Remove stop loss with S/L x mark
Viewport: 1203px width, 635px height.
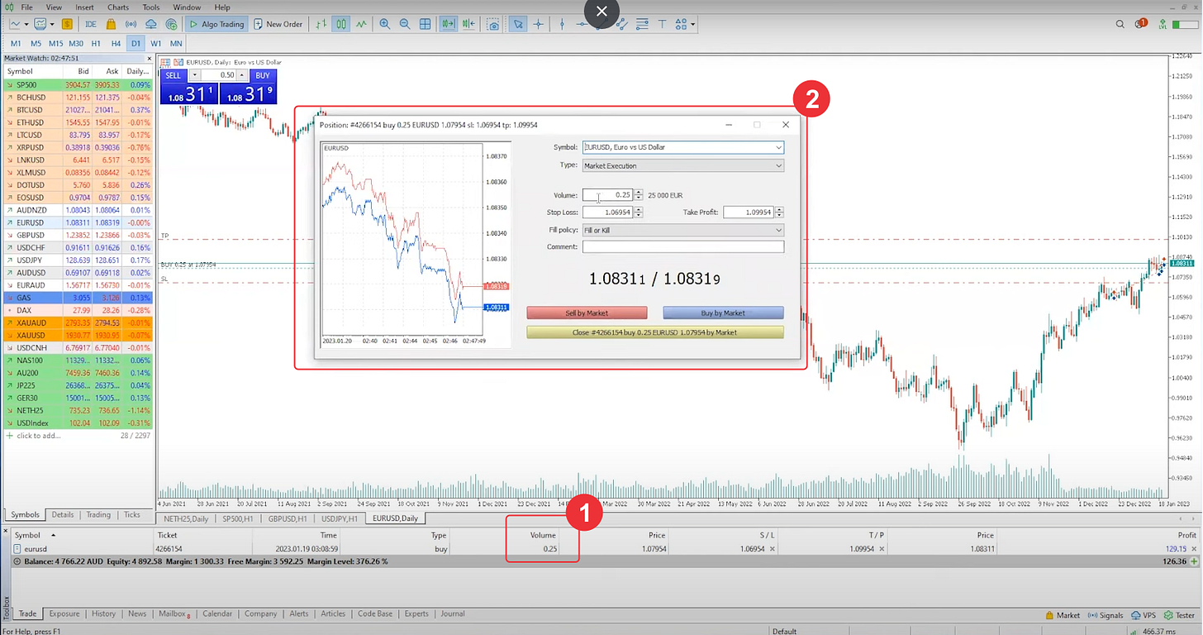773,549
